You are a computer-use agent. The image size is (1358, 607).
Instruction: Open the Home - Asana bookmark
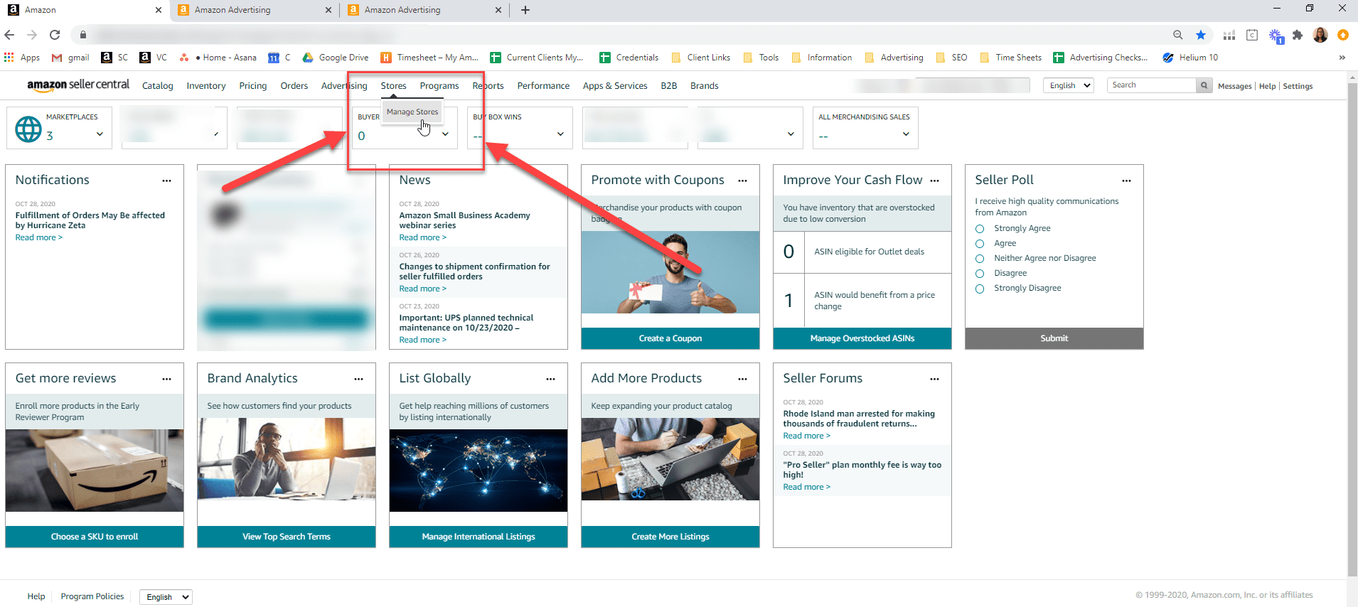[218, 58]
